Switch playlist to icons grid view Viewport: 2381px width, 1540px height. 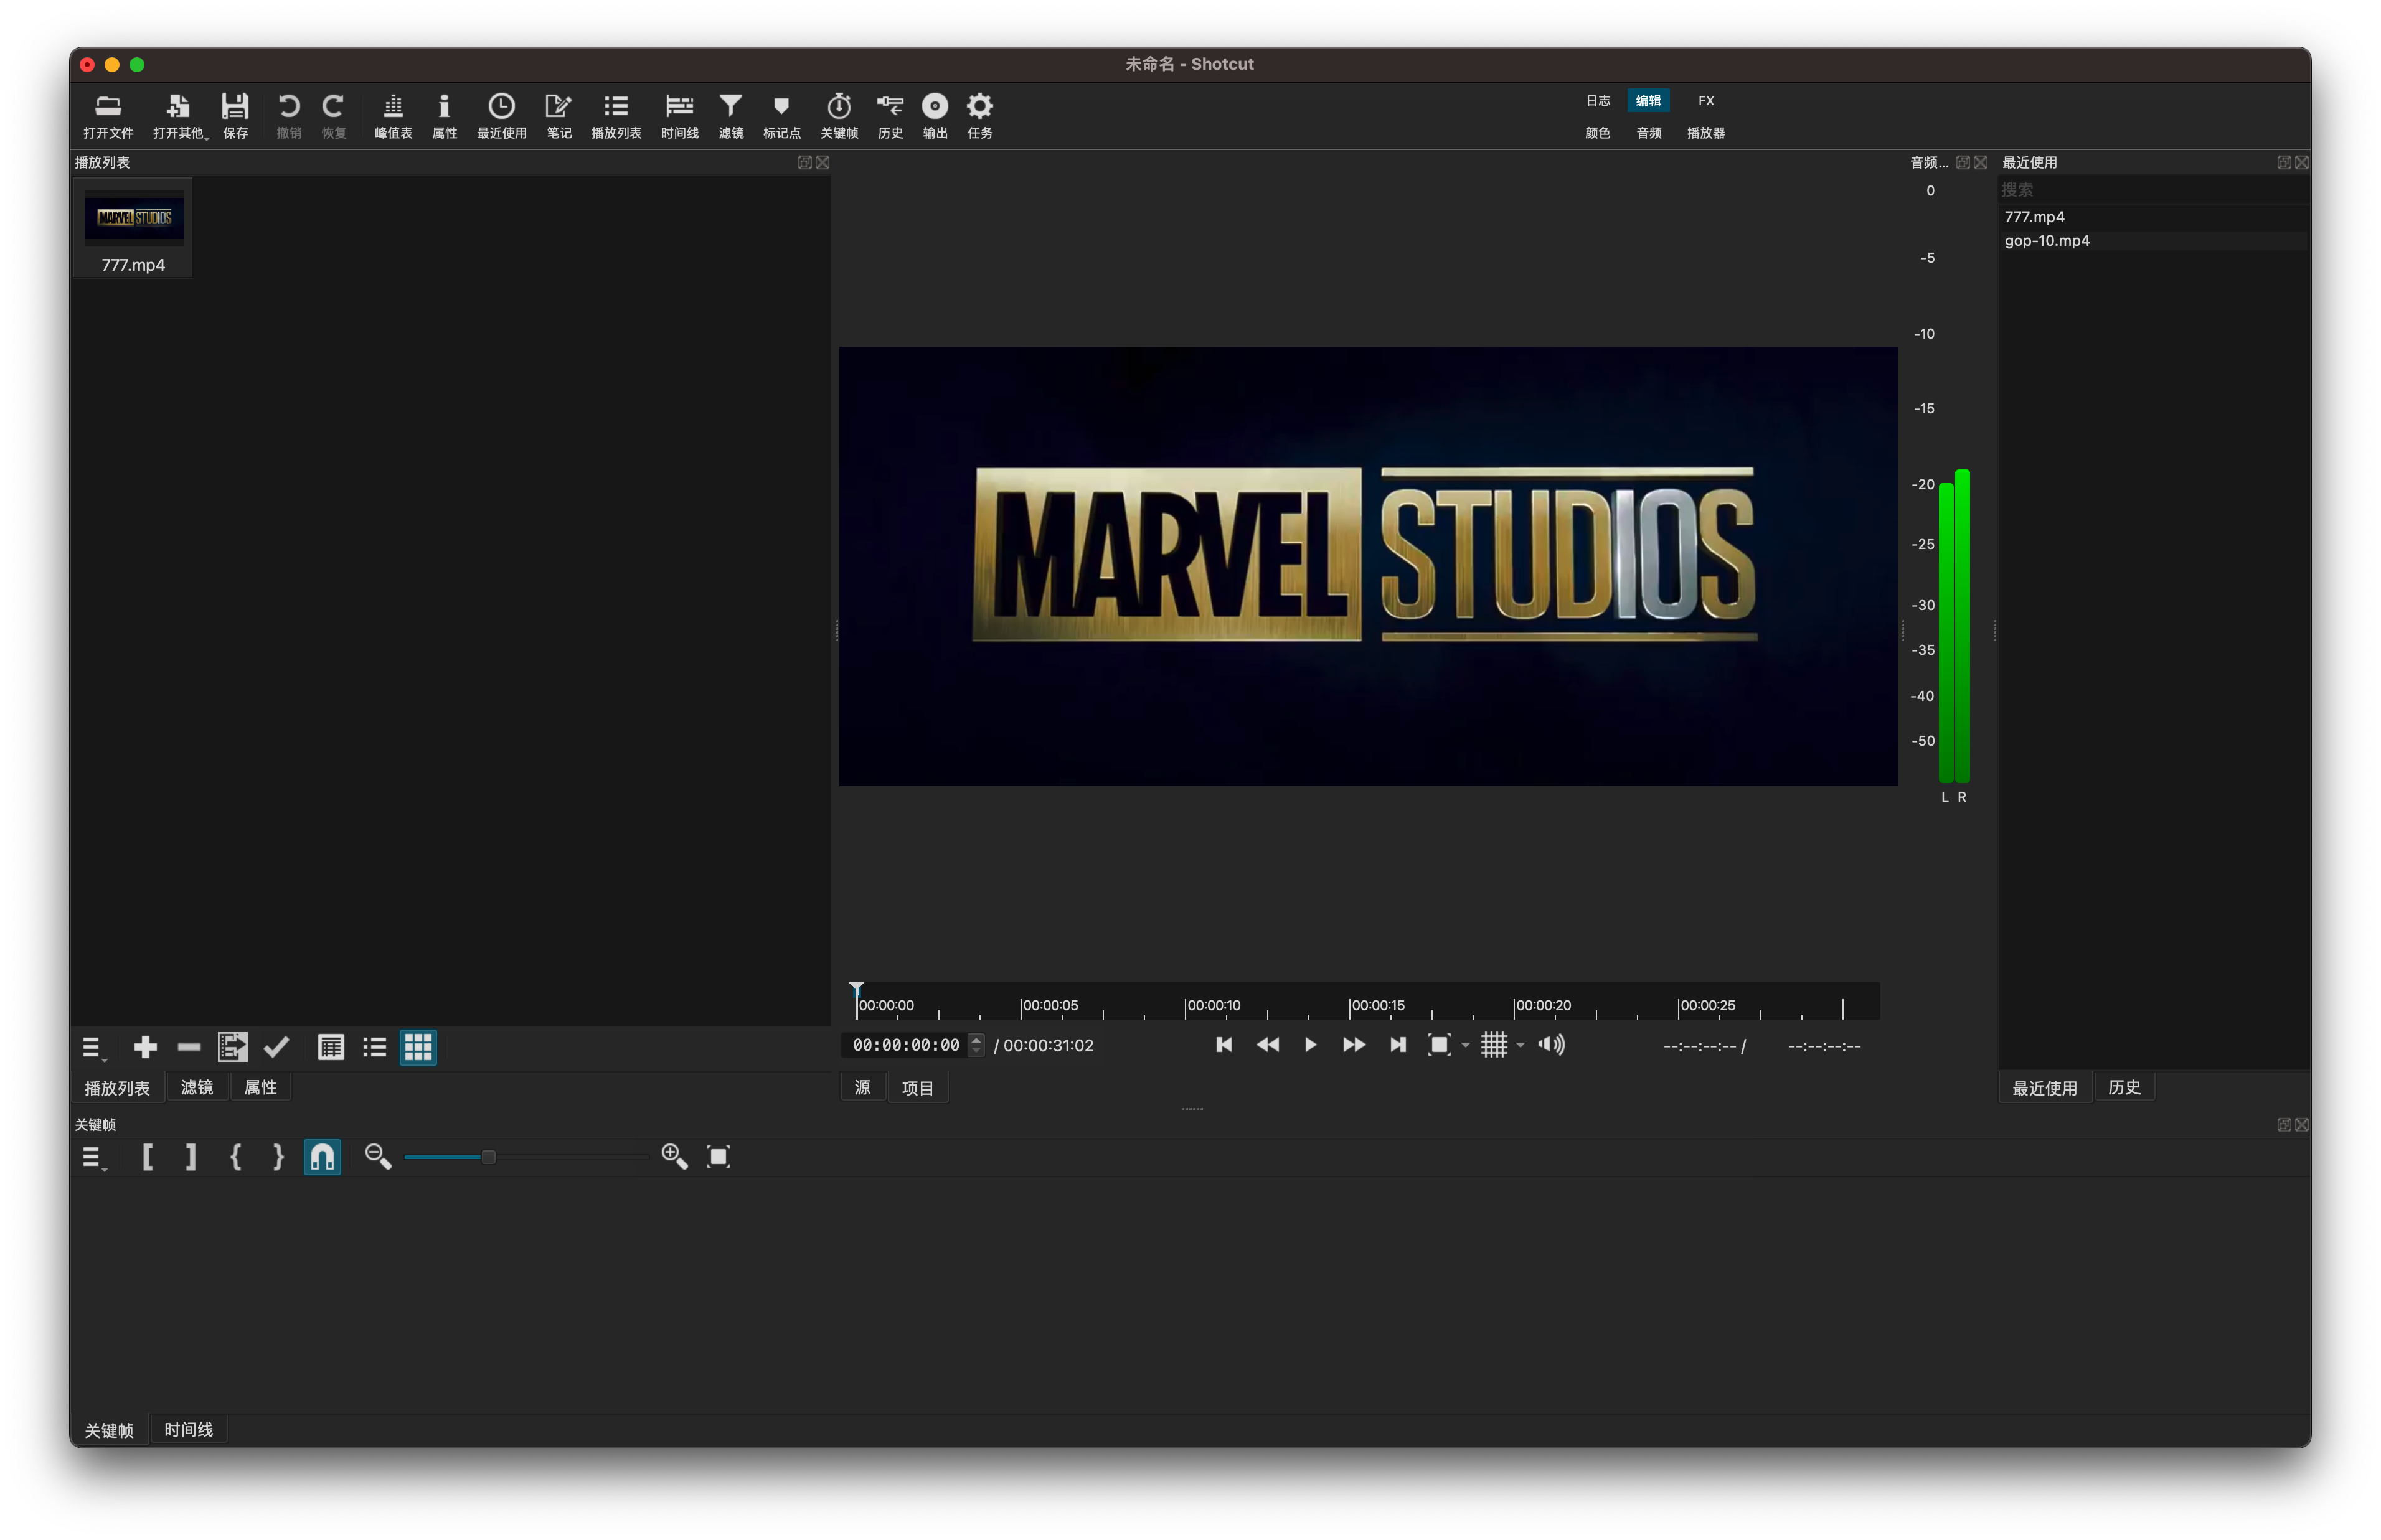(x=418, y=1047)
